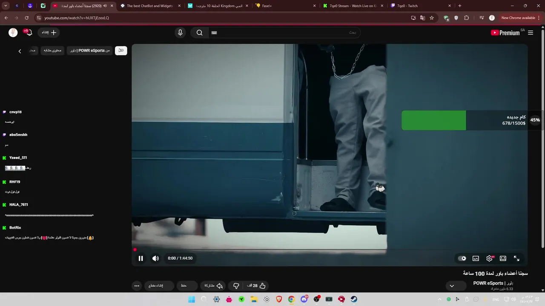The width and height of the screenshot is (545, 306).
Task: Select the محتوى مشابه chip
Action: [x=52, y=51]
